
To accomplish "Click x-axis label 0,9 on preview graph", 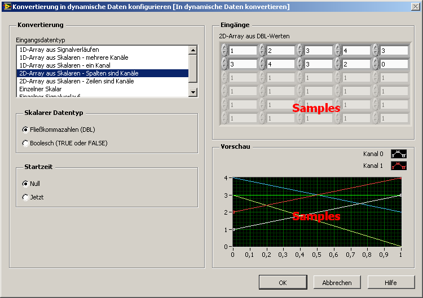I will tap(384, 255).
